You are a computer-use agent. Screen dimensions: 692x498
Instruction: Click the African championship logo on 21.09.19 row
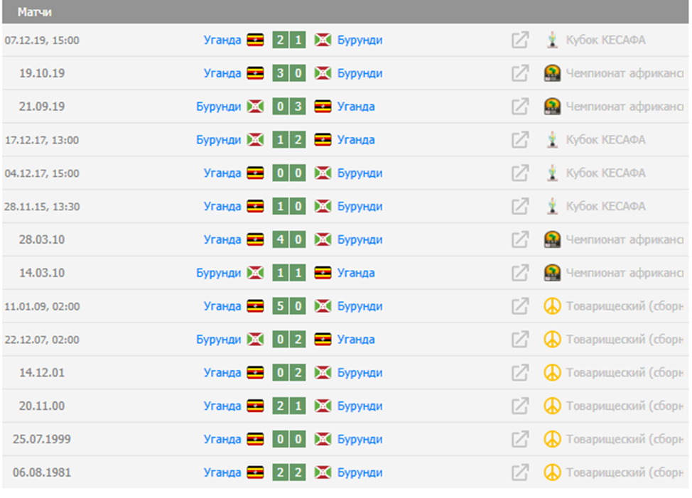pos(552,107)
